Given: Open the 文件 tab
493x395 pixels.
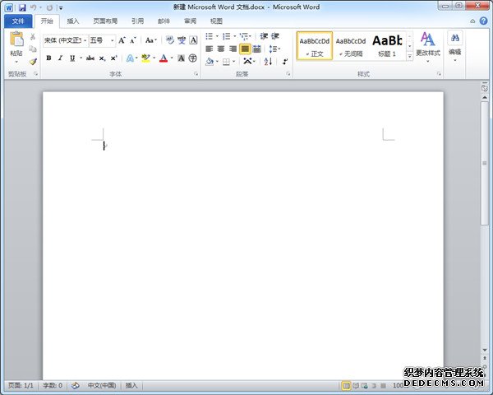Looking at the screenshot, I should 18,21.
